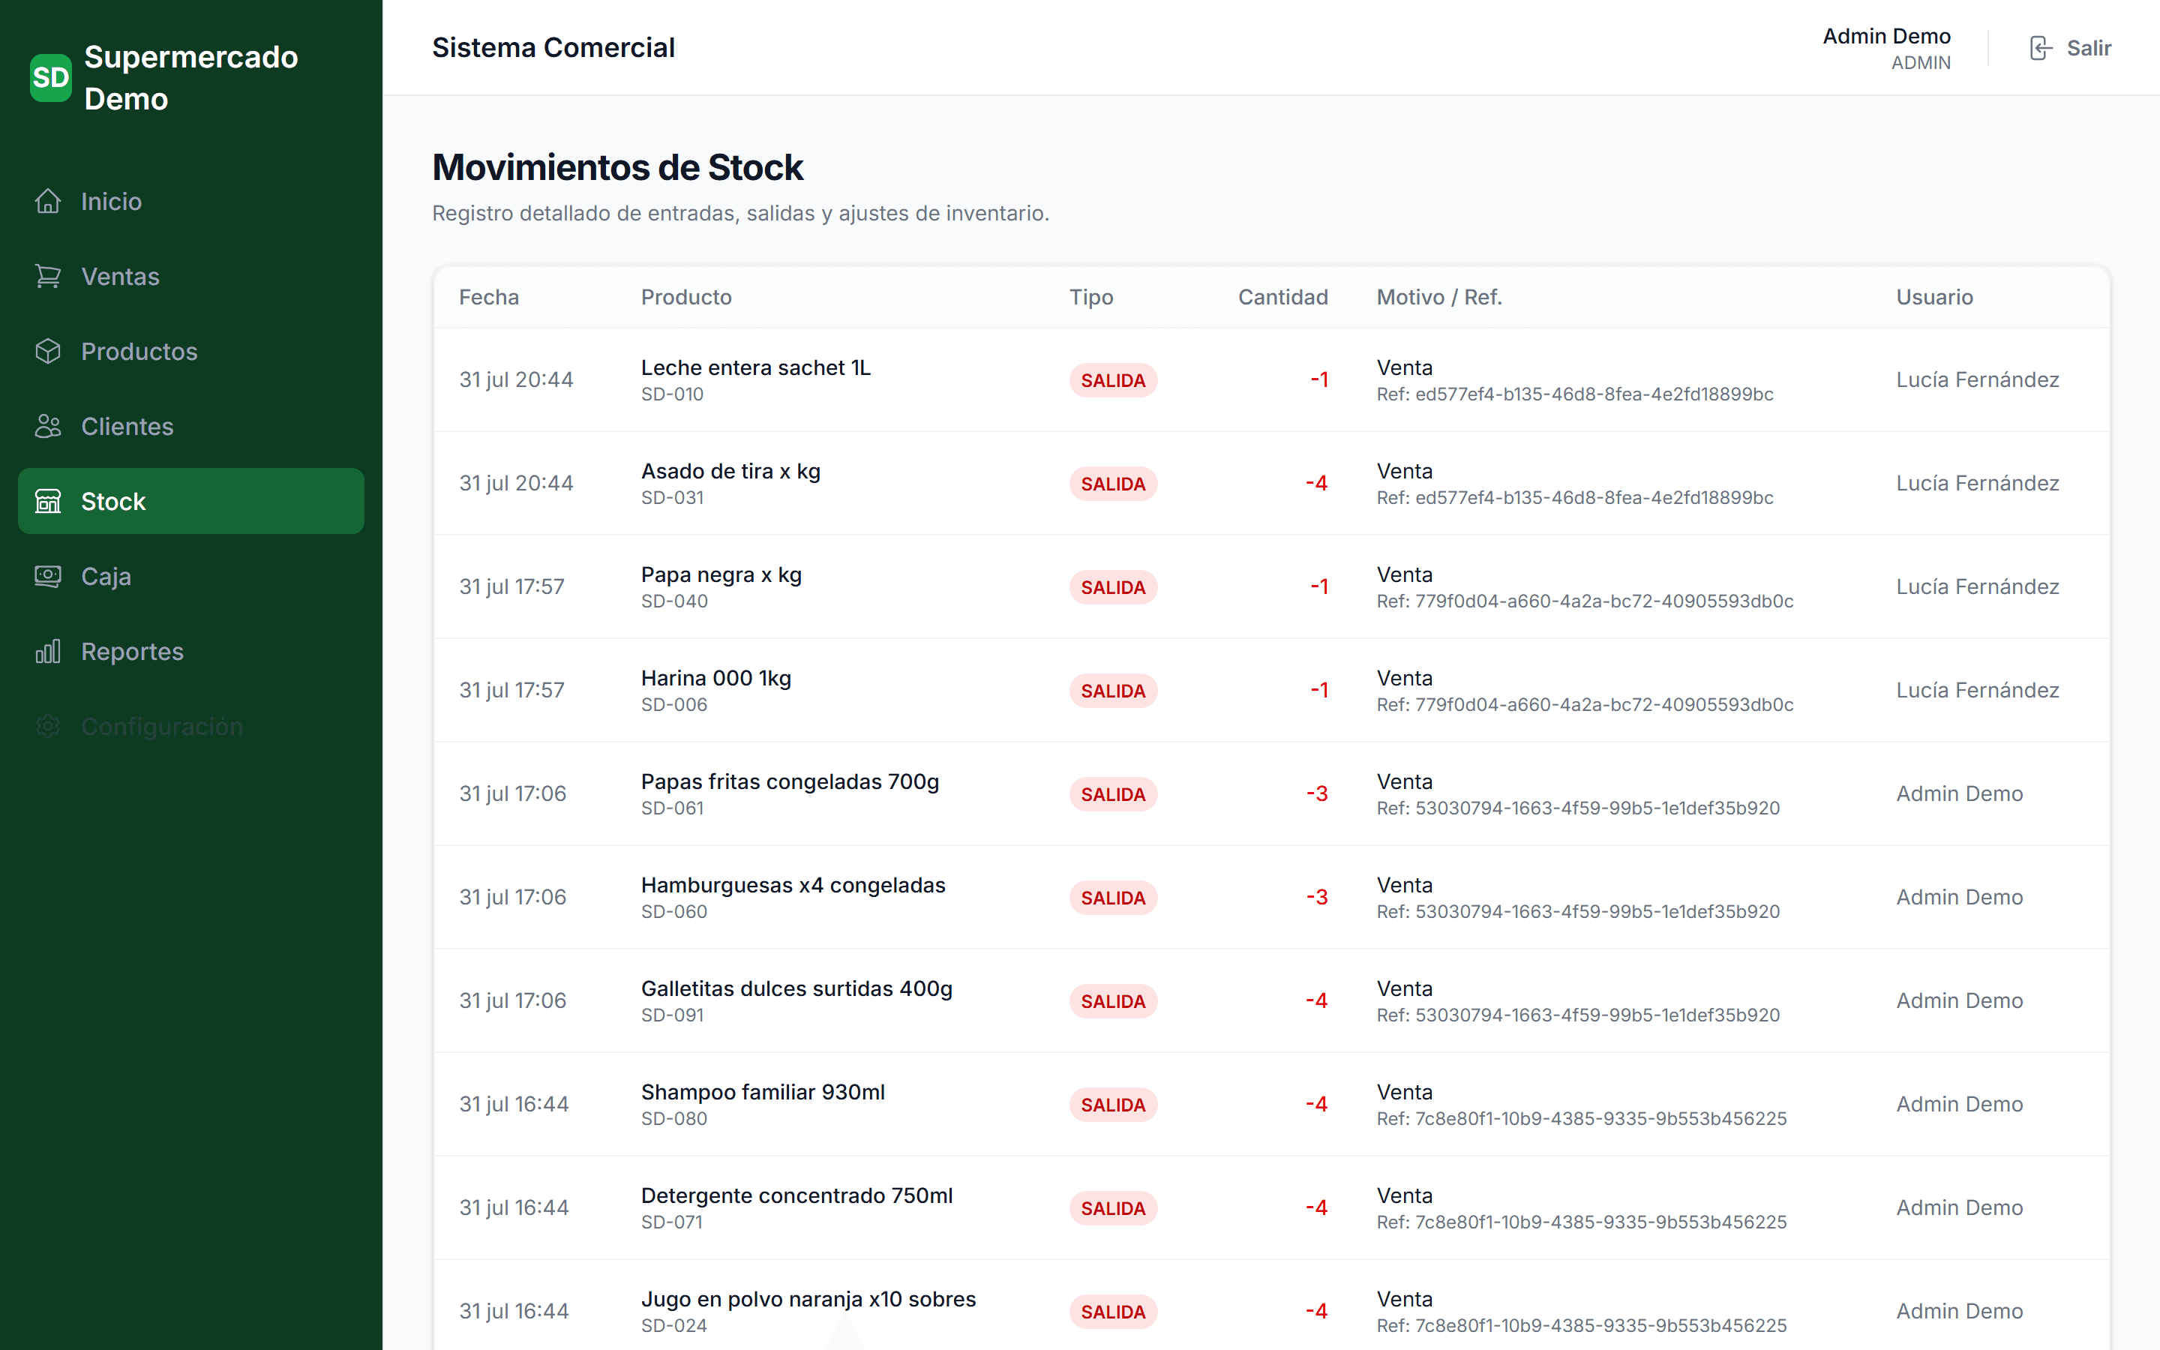Screen dimensions: 2160x1350
Task: Select the Stock sidebar label
Action: pyautogui.click(x=113, y=501)
